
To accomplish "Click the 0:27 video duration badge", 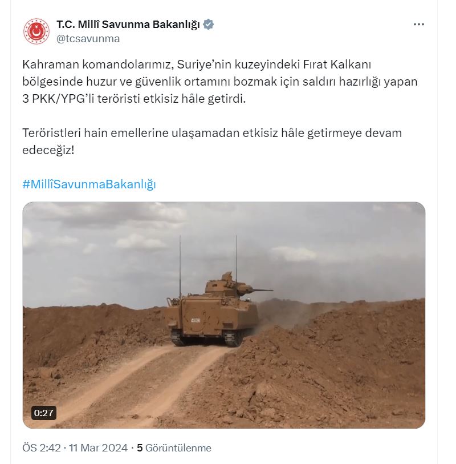I will (x=44, y=413).
